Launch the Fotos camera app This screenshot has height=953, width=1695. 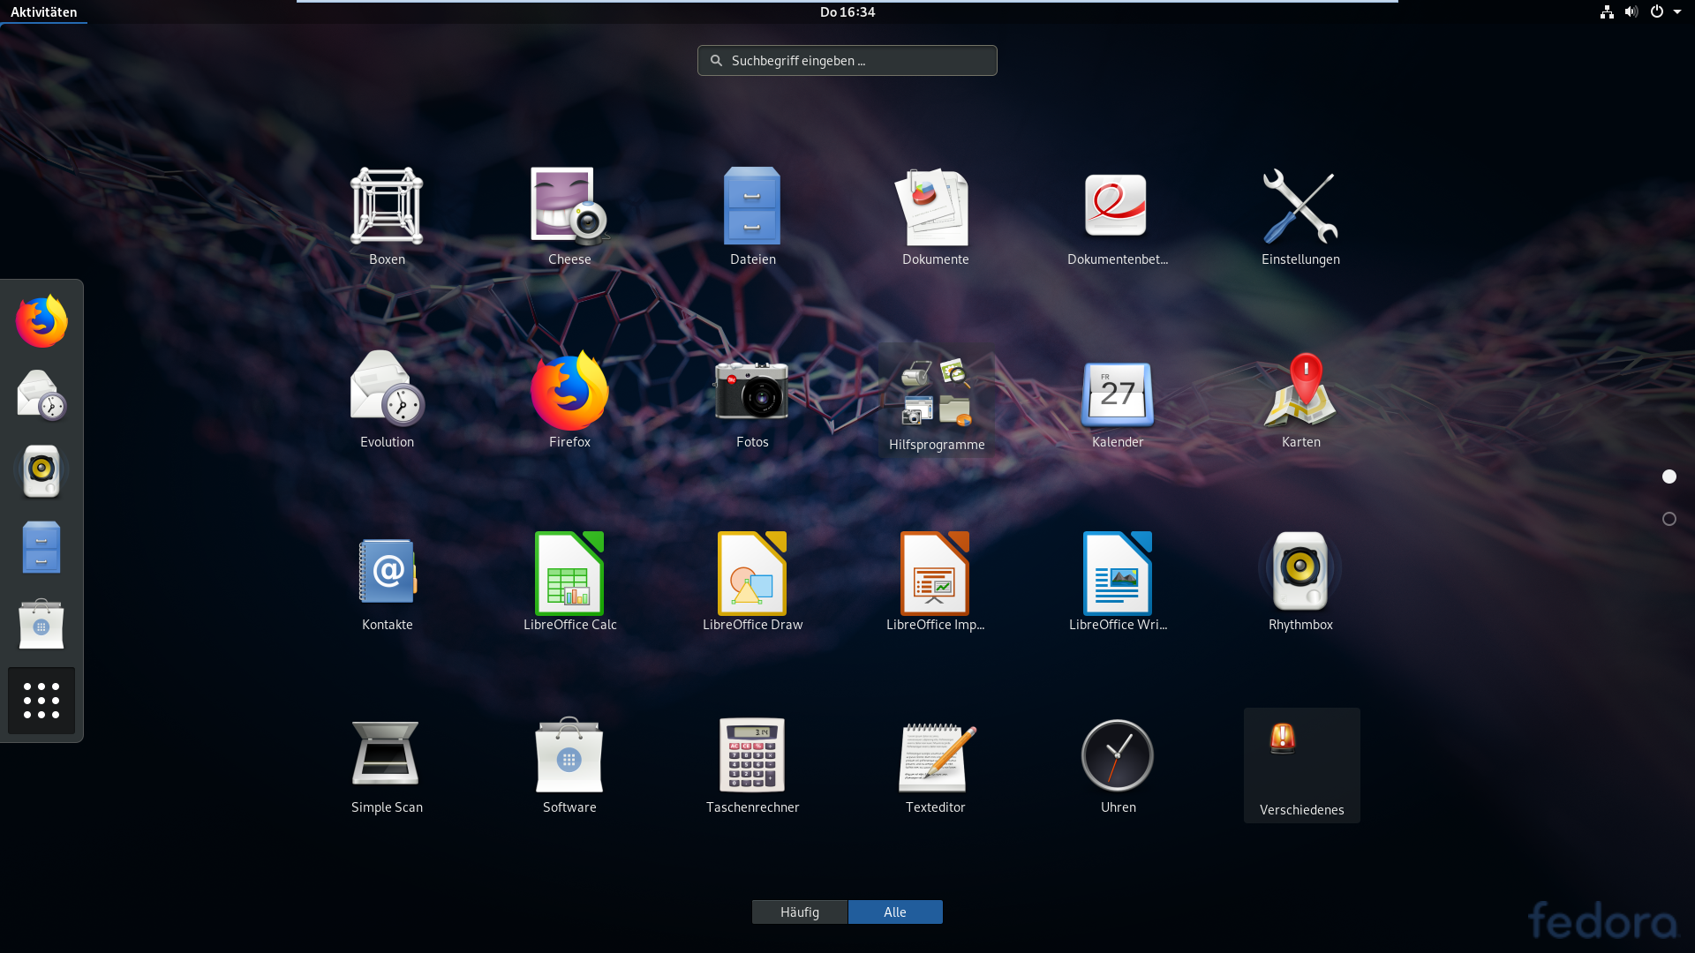(x=752, y=399)
